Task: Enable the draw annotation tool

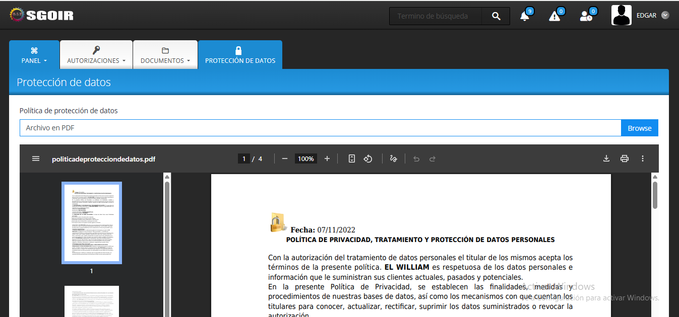Action: click(x=393, y=158)
